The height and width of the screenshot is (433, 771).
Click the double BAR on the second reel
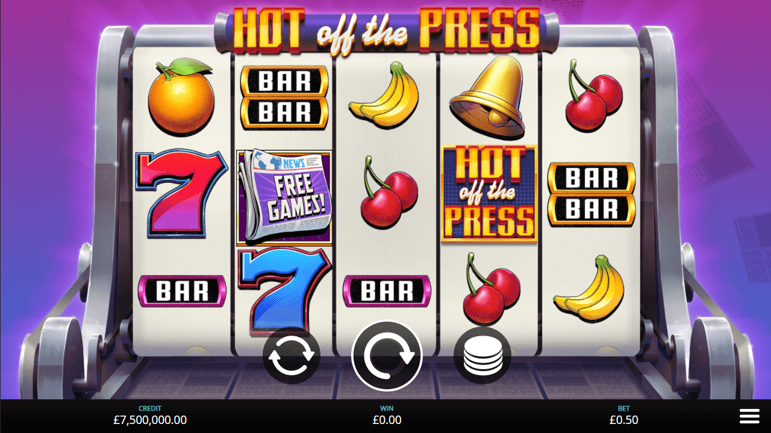[284, 97]
